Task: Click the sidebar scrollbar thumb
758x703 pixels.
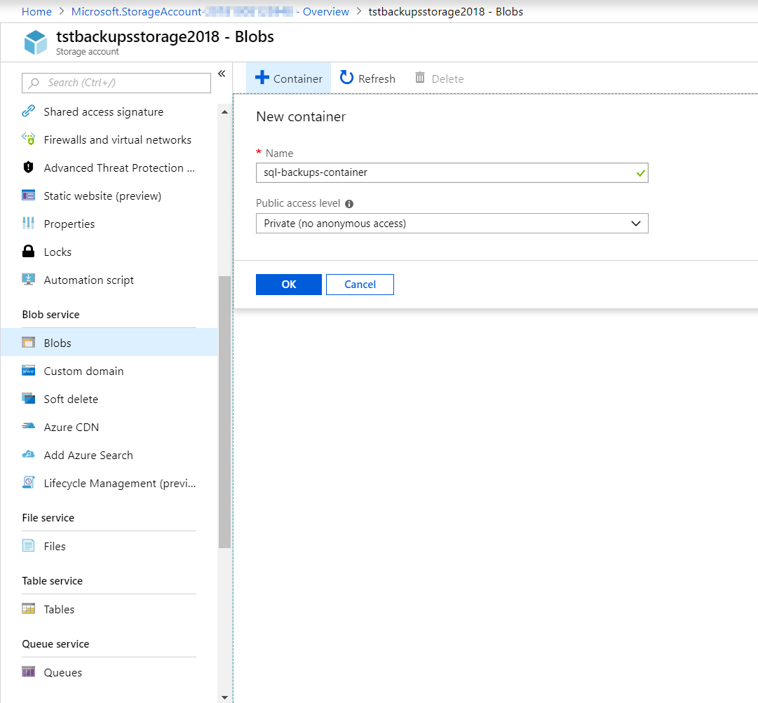Action: click(225, 412)
